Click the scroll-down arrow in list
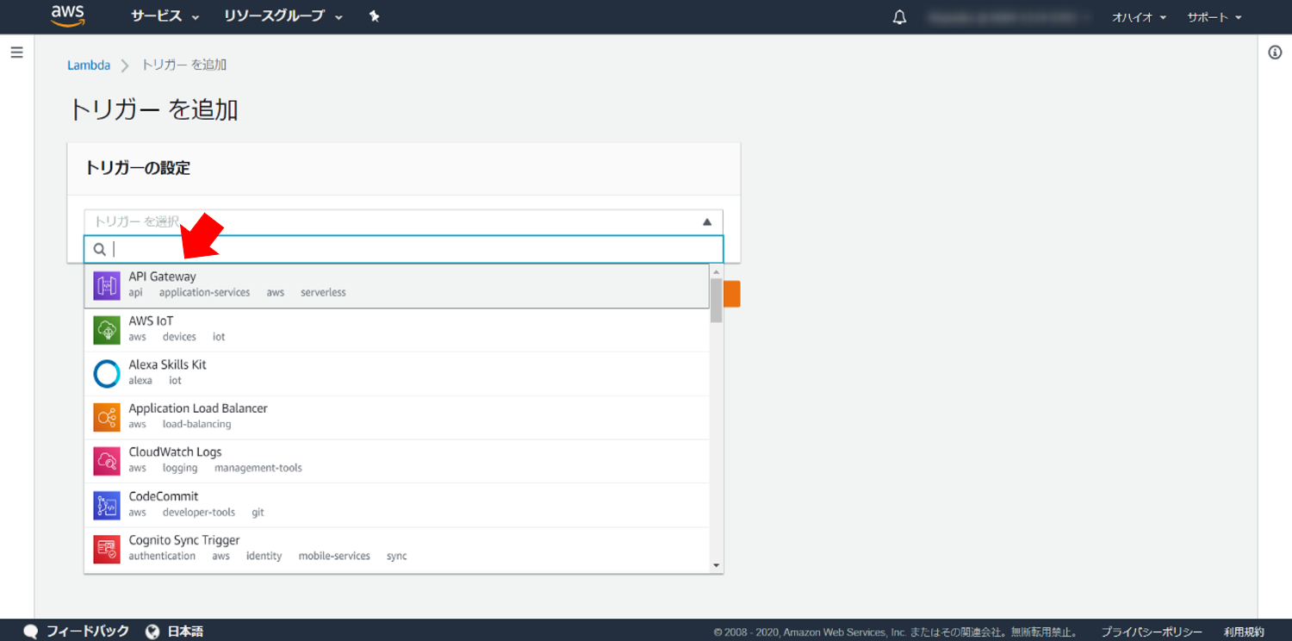 (716, 566)
